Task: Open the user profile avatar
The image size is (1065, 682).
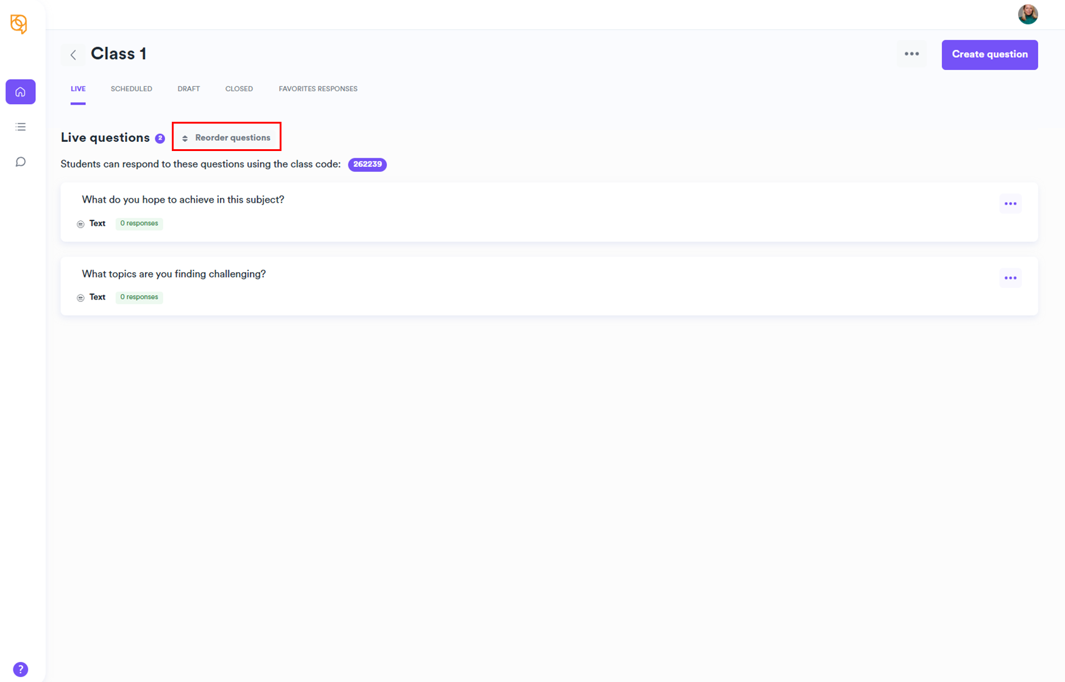Action: (x=1027, y=15)
